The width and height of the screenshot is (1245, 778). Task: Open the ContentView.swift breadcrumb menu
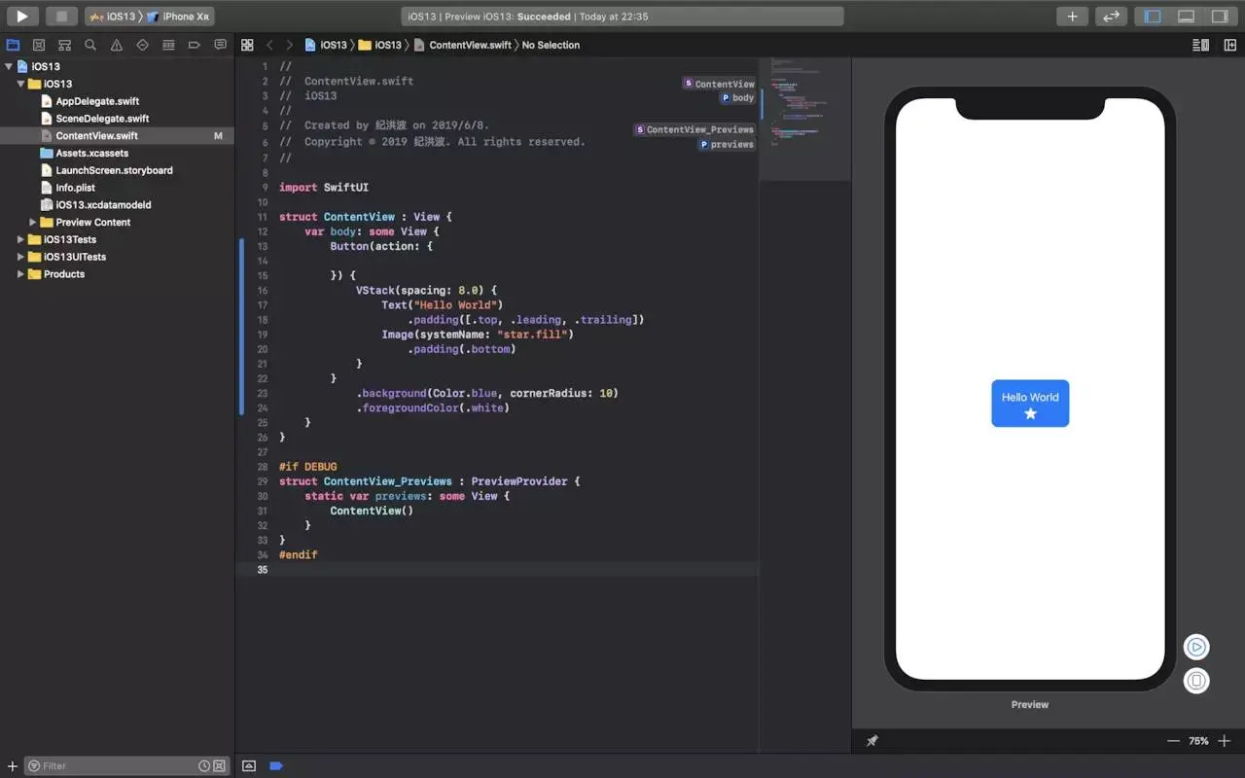(462, 45)
